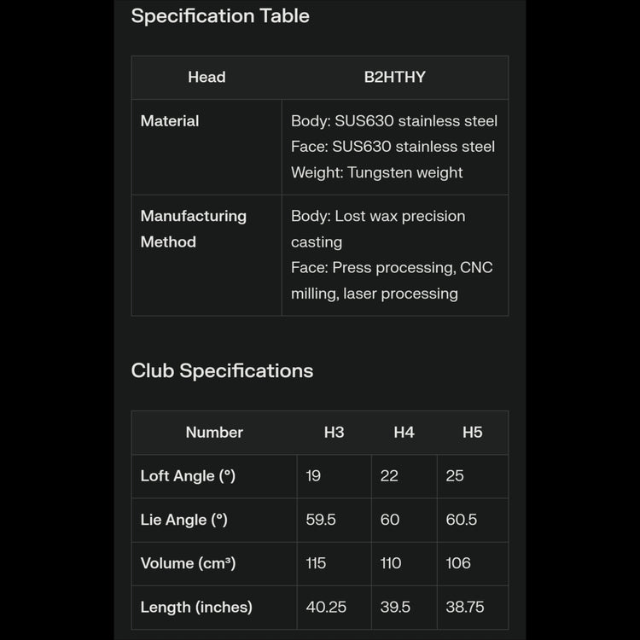Select the H4 column header
The width and height of the screenshot is (640, 640).
(x=404, y=433)
